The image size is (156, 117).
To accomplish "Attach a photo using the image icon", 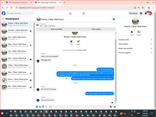I will (x=40, y=107).
